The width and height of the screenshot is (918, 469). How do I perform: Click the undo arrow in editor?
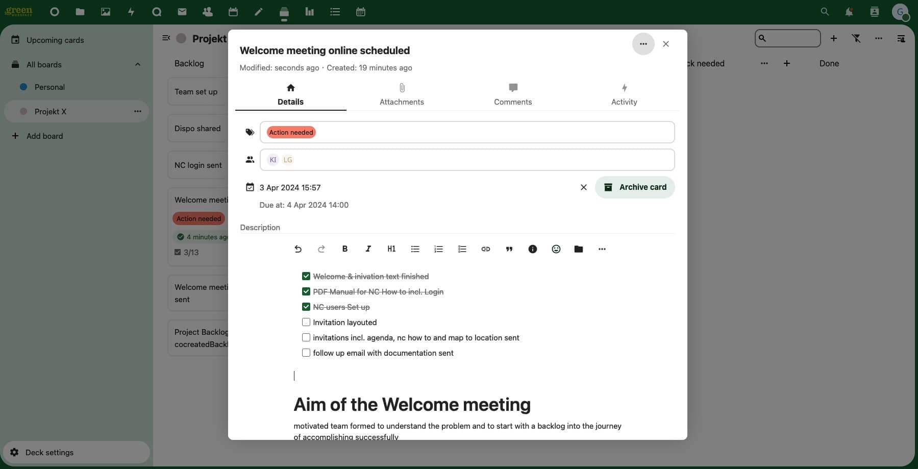point(298,249)
